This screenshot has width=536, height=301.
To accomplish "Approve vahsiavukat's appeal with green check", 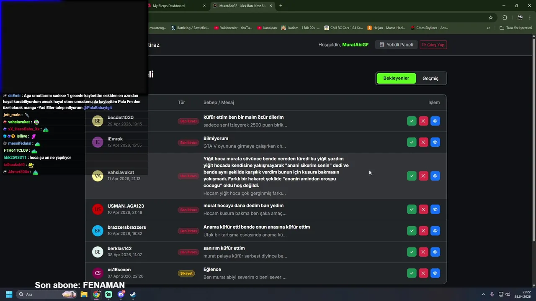I will (412, 176).
